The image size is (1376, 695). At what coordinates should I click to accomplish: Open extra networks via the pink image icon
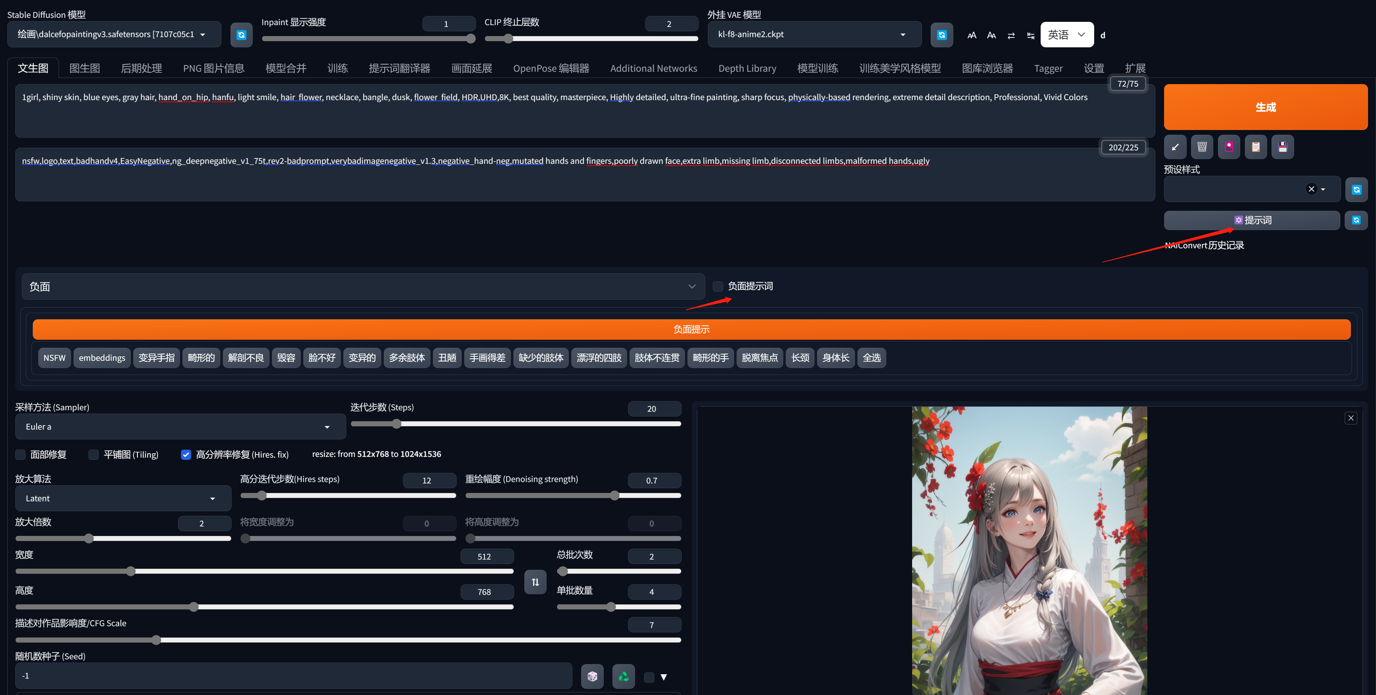click(1229, 147)
